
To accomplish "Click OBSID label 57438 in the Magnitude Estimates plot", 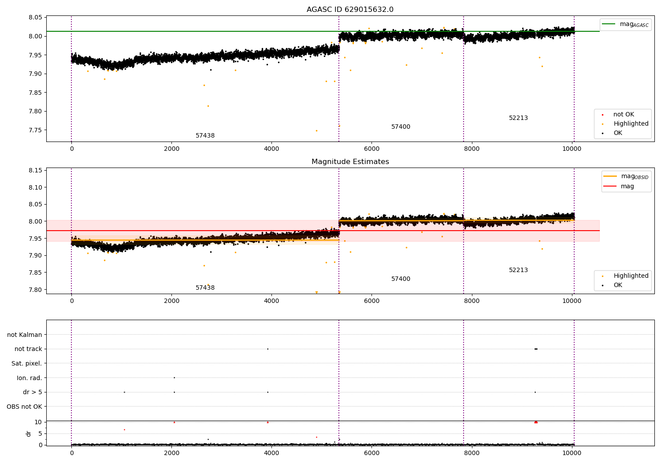I will tap(205, 288).
